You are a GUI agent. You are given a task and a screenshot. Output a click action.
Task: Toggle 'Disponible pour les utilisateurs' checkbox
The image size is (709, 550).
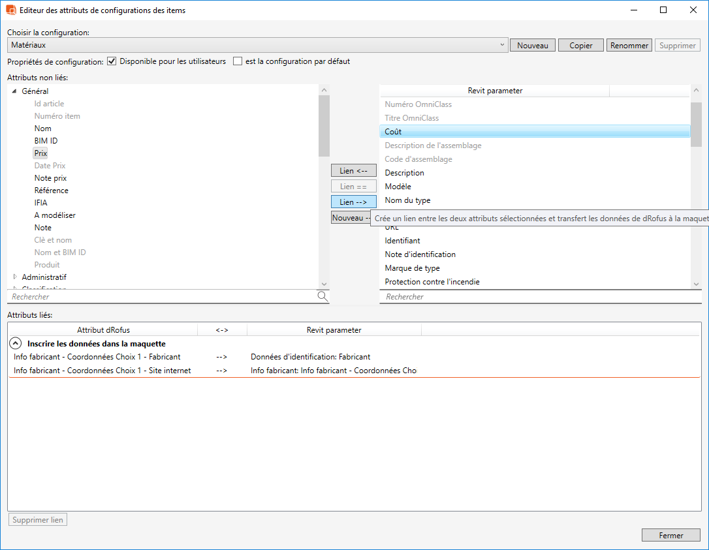click(112, 61)
